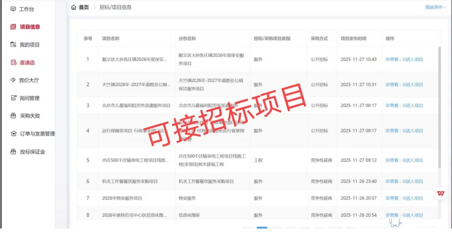The width and height of the screenshot is (452, 232).
Task: Open 竞价大厅 from the sidebar
Action: 29,80
